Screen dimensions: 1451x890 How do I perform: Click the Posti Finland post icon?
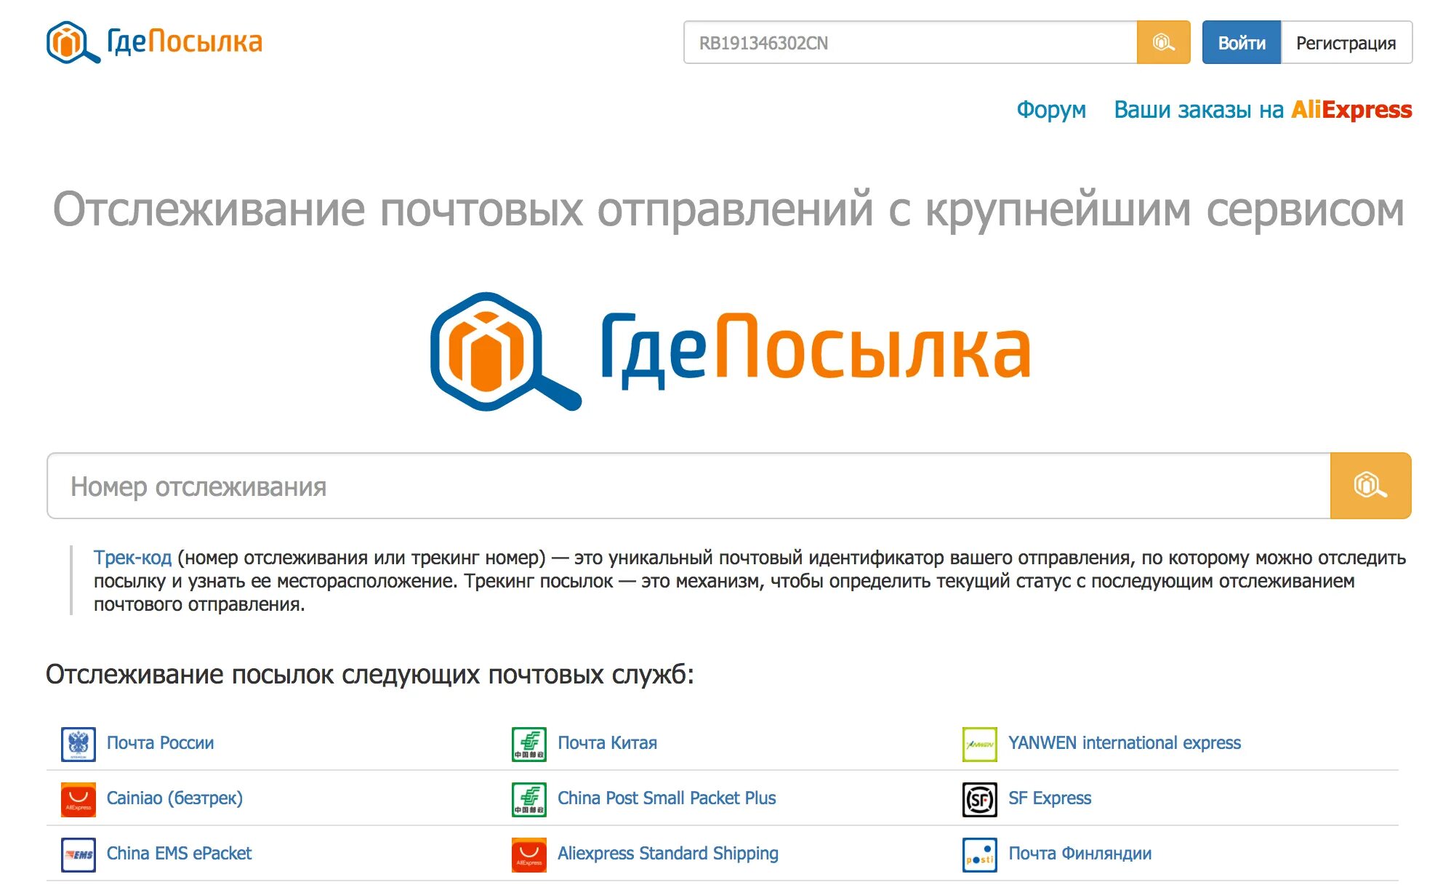tap(979, 854)
